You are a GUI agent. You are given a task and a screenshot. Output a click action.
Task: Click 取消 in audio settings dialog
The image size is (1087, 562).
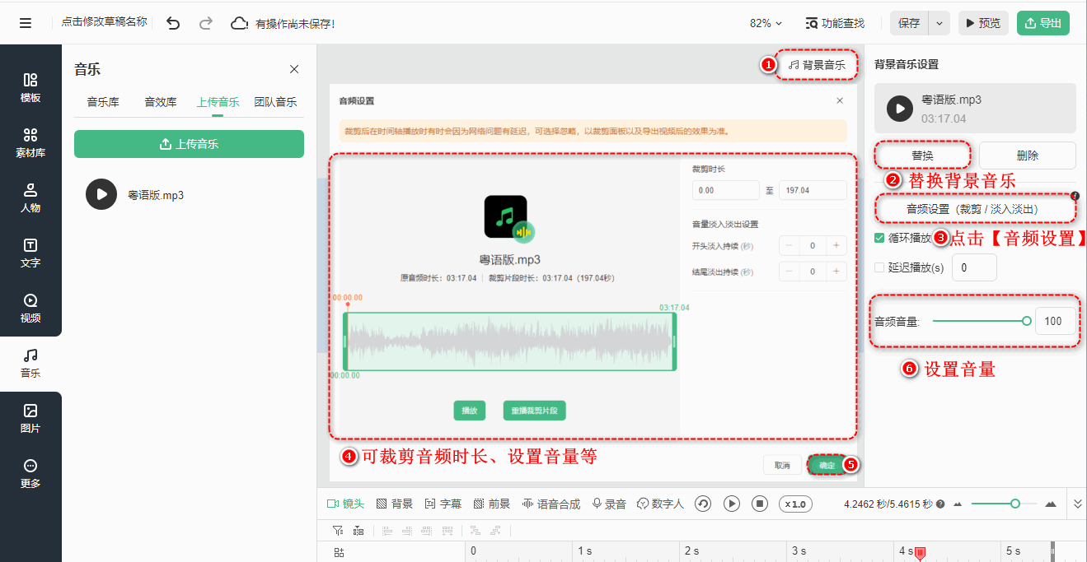pos(782,466)
